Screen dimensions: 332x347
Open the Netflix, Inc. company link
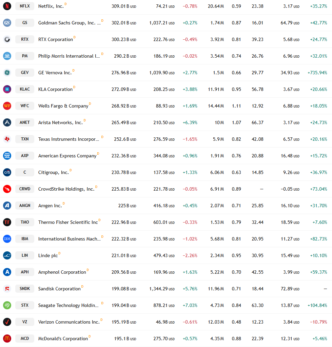click(51, 6)
